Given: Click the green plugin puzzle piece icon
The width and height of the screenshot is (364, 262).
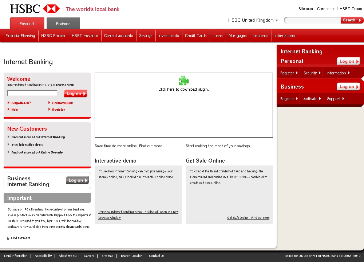Looking at the screenshot, I should click(183, 81).
